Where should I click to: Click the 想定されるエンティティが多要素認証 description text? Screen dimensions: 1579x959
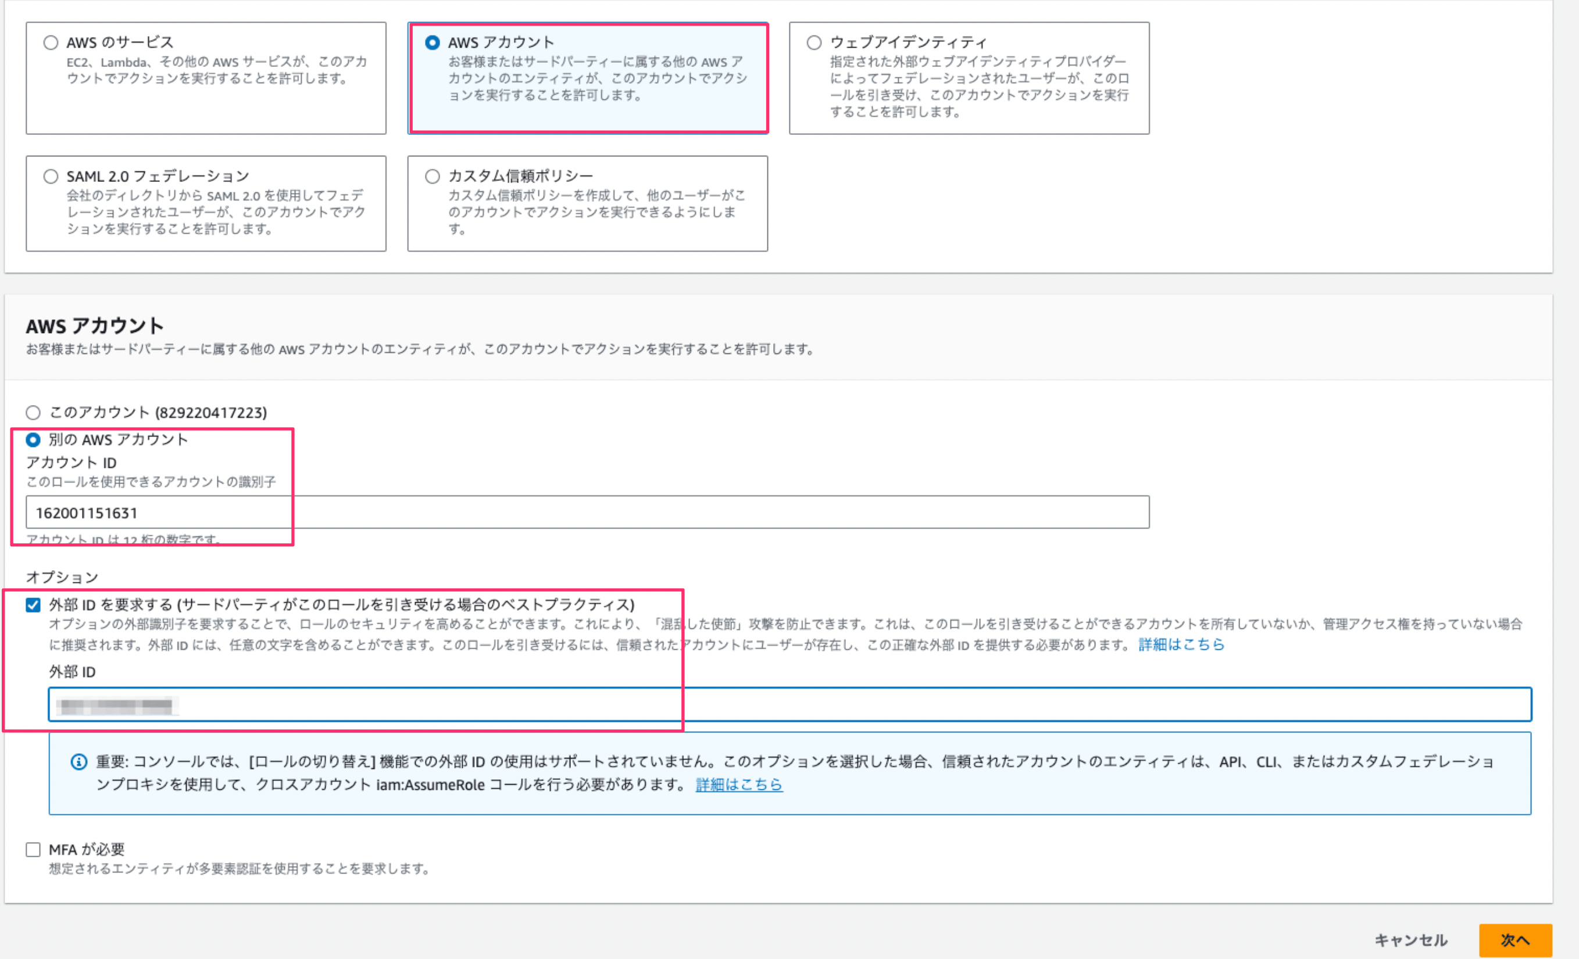pyautogui.click(x=240, y=869)
